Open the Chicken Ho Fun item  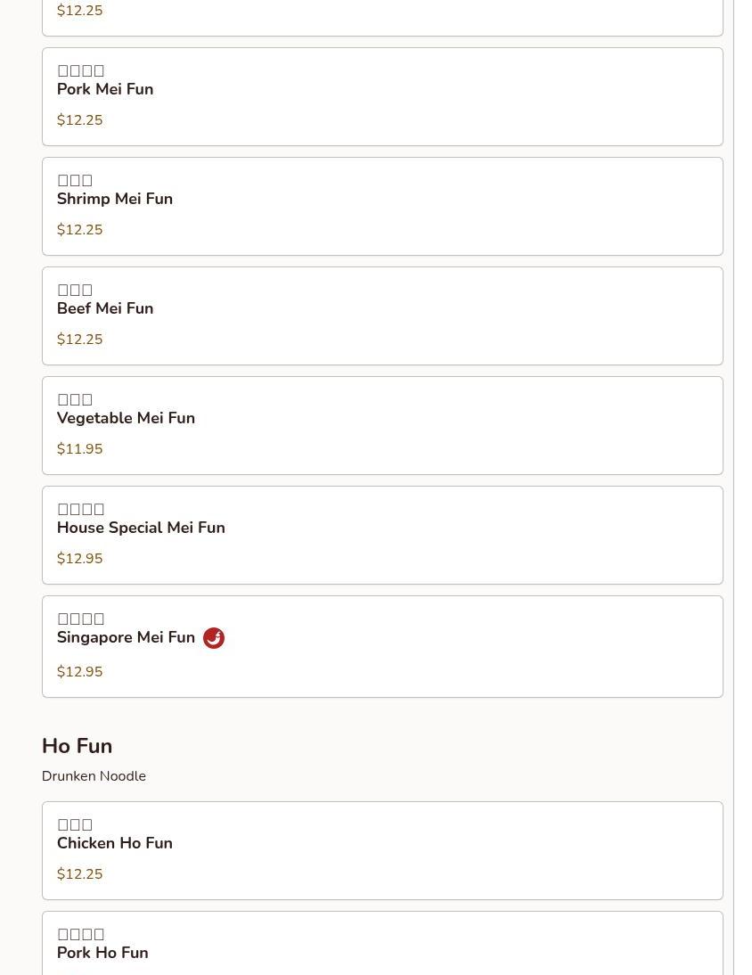[115, 843]
